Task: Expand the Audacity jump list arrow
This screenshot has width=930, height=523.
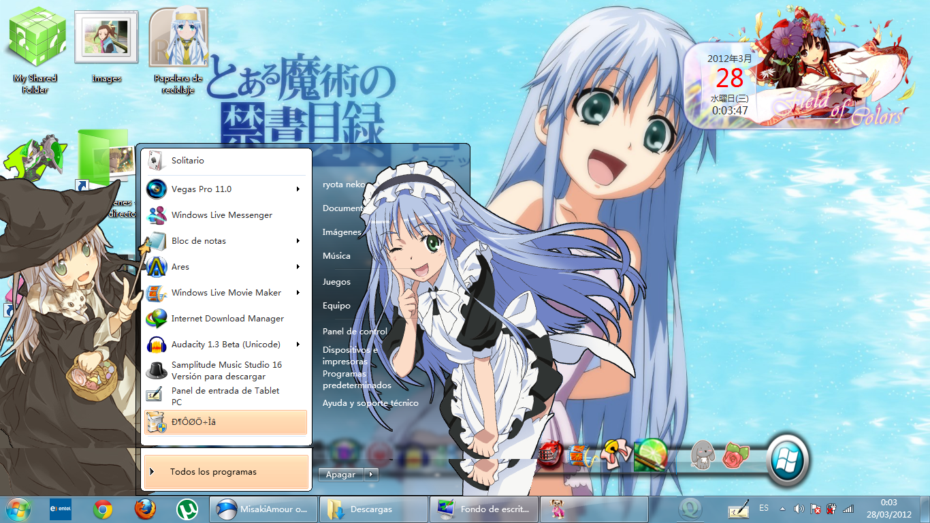Action: click(x=298, y=345)
